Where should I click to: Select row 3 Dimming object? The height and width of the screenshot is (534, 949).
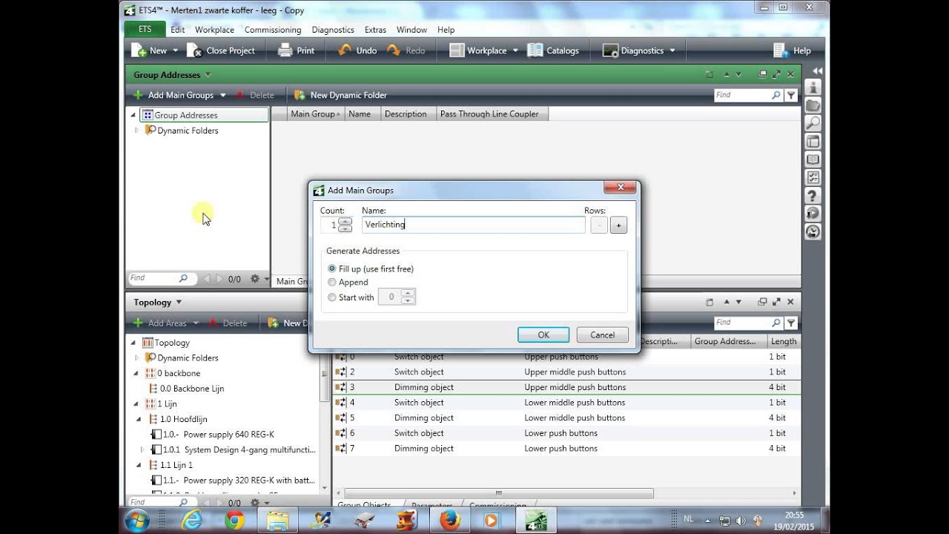(x=566, y=387)
